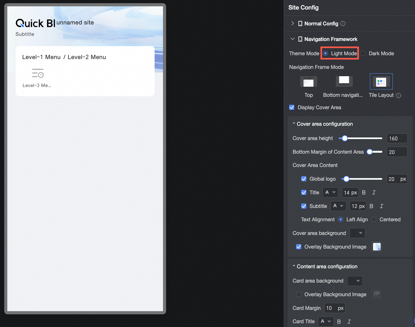Adjust the Global logo size slider

pyautogui.click(x=346, y=179)
